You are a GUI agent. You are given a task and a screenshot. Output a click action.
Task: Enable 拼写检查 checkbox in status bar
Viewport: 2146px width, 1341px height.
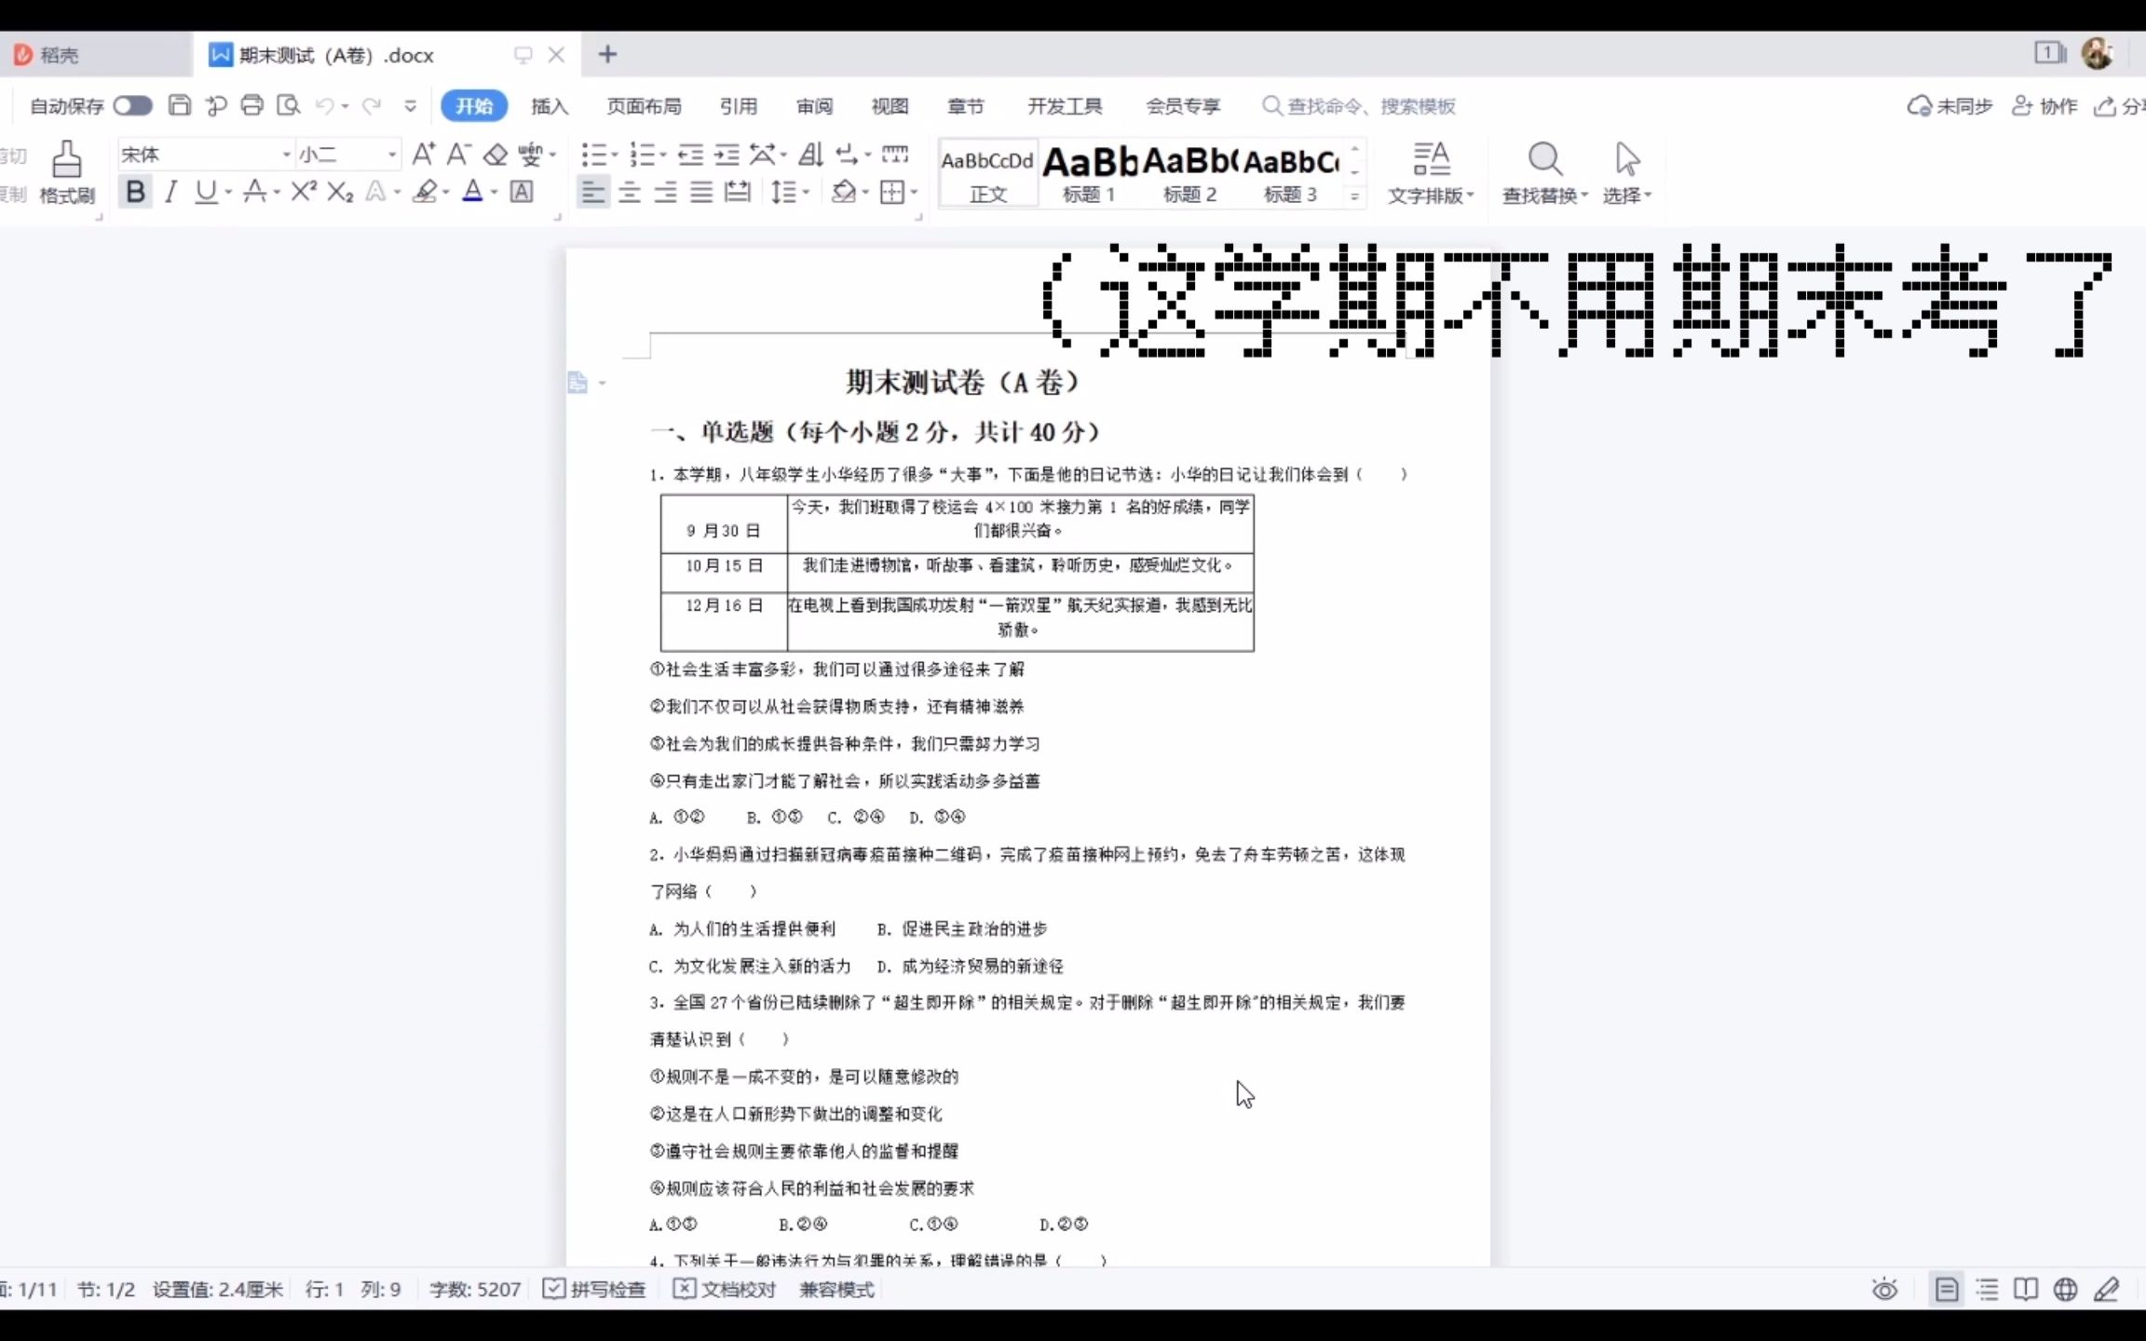click(553, 1289)
